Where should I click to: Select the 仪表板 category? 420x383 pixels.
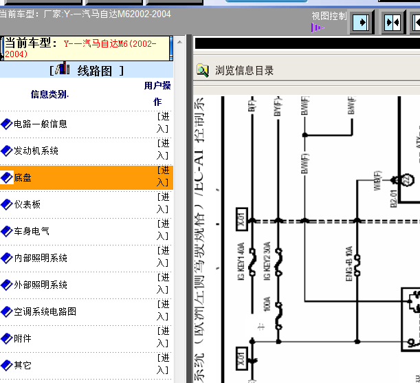click(x=27, y=204)
